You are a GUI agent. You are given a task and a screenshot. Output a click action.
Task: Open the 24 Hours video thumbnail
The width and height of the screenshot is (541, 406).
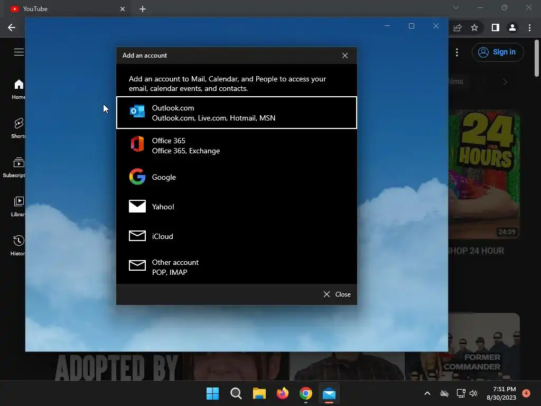point(484,174)
